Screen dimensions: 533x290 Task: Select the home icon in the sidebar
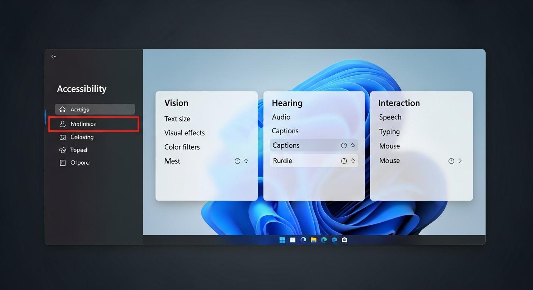pyautogui.click(x=62, y=109)
